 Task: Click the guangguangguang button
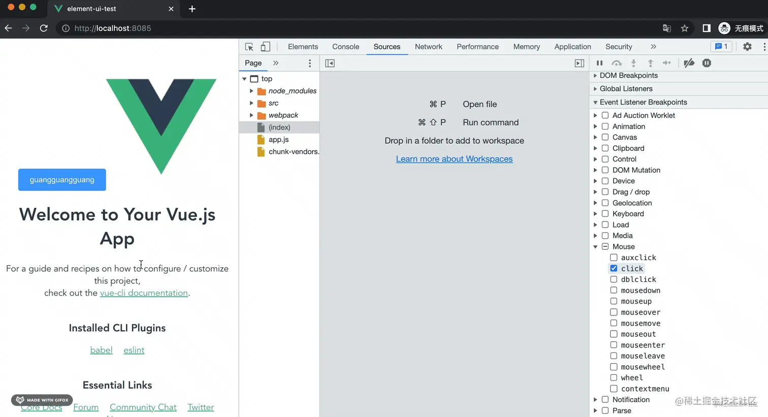point(62,180)
